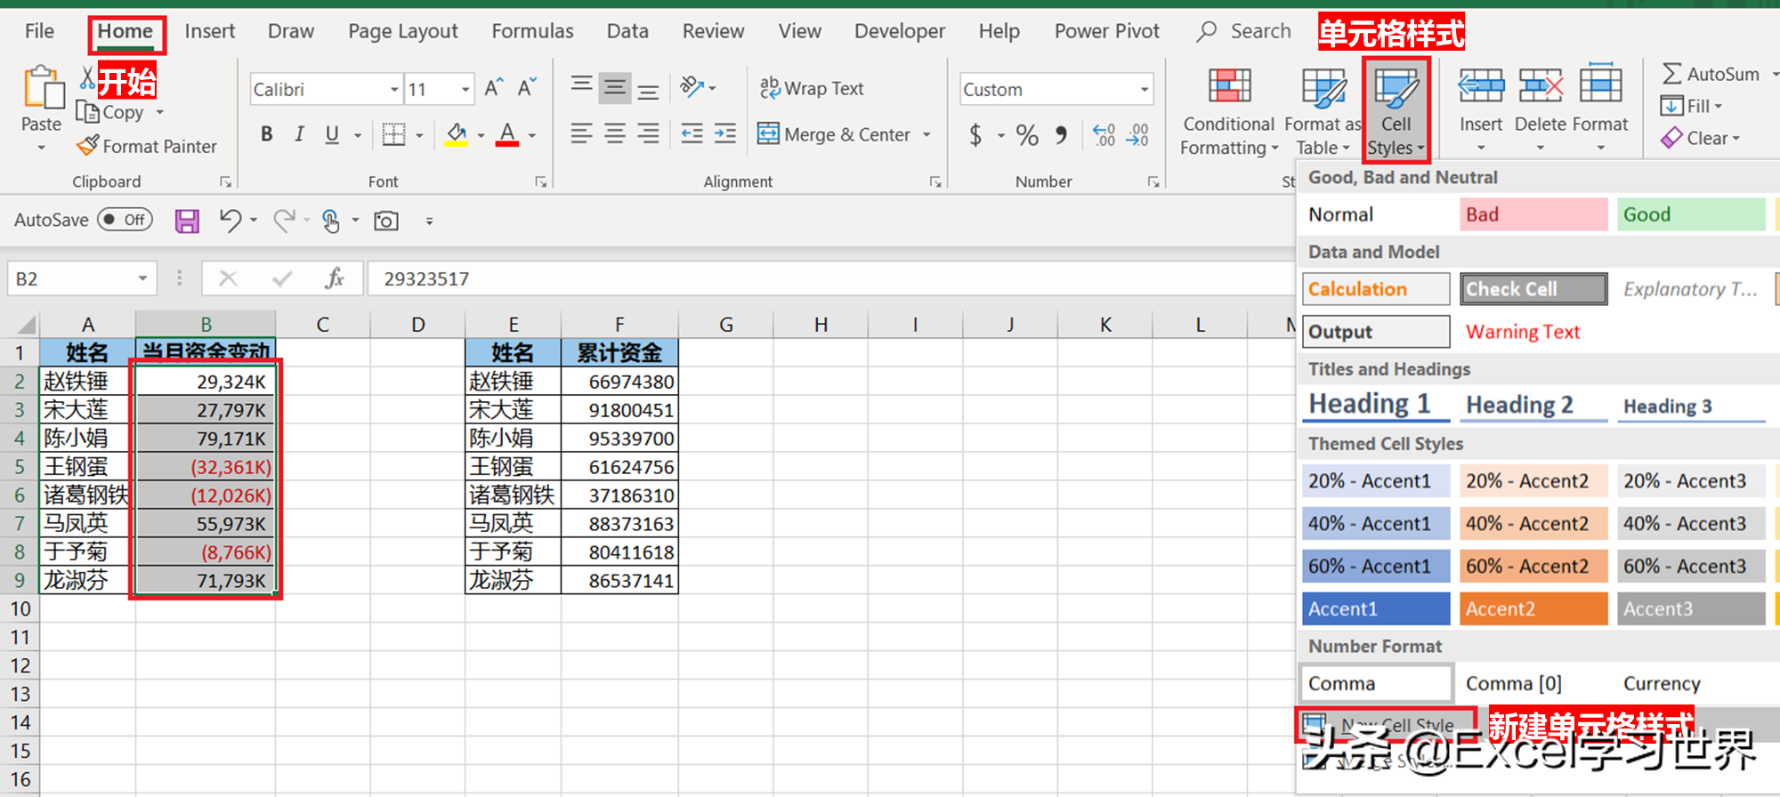Click the Insert cells button

[1481, 107]
